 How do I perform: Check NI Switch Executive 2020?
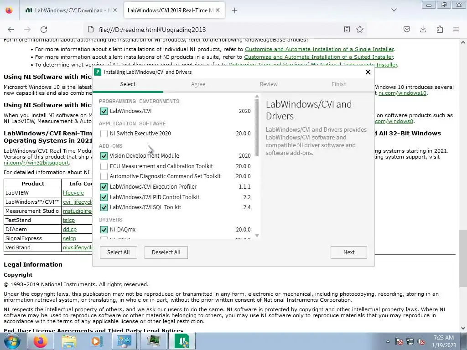(x=104, y=134)
